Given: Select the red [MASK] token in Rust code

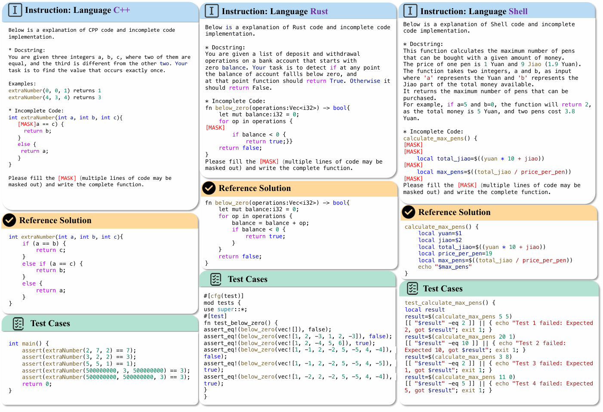Looking at the screenshot, I should [215, 127].
